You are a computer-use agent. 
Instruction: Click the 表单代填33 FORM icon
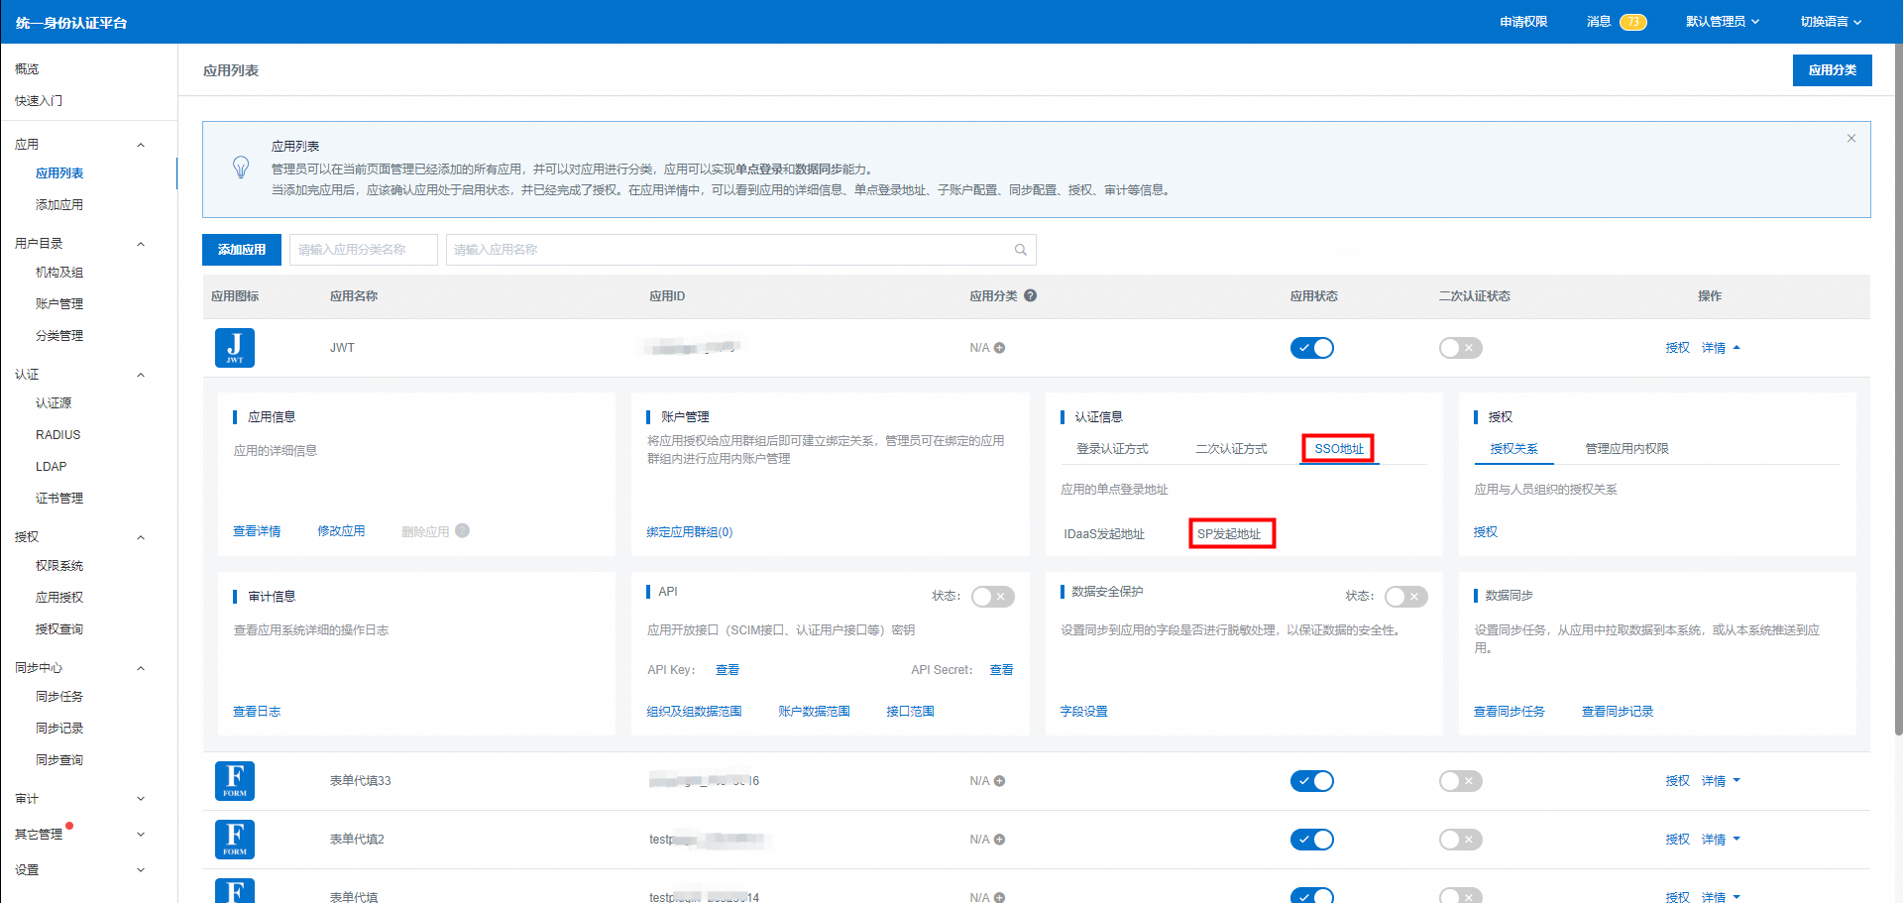(235, 781)
